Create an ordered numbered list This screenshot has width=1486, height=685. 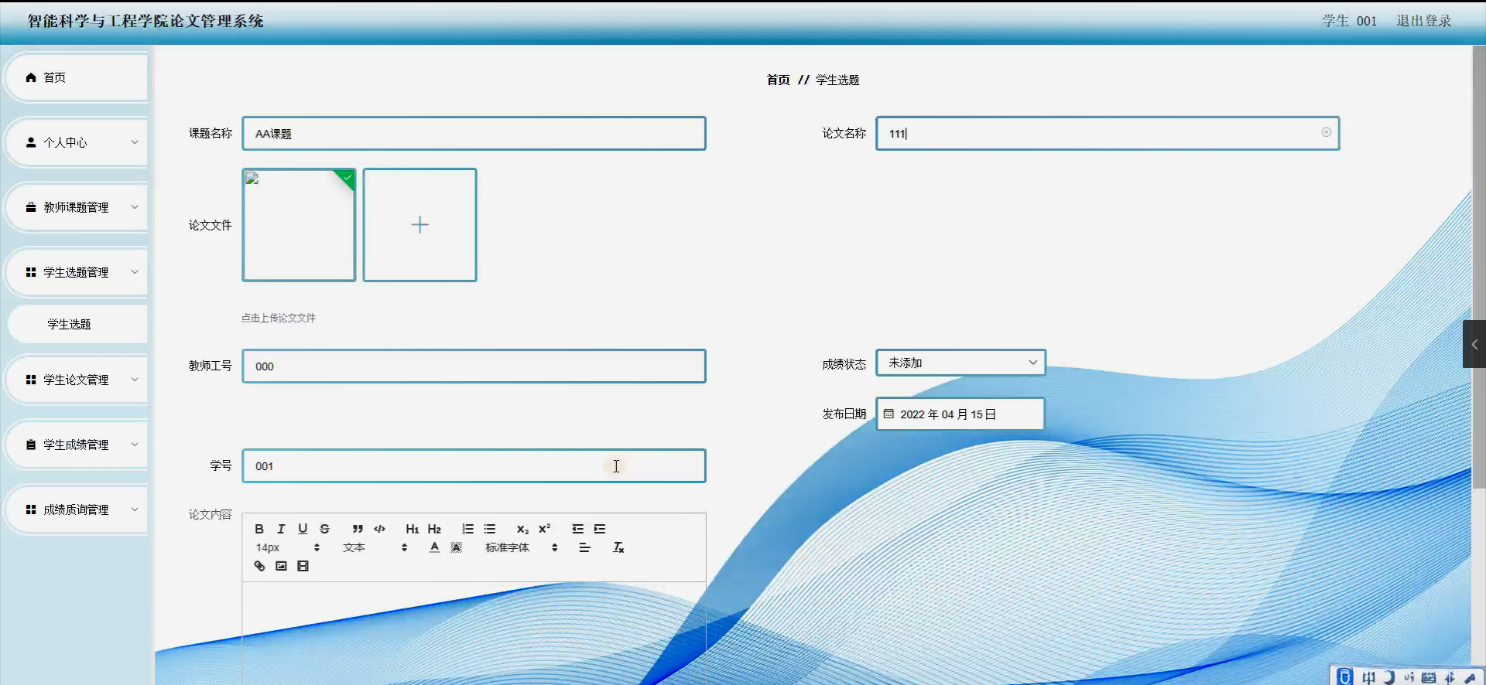click(x=467, y=529)
